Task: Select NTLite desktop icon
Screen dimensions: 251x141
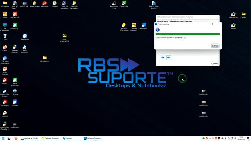Action: point(5,15)
